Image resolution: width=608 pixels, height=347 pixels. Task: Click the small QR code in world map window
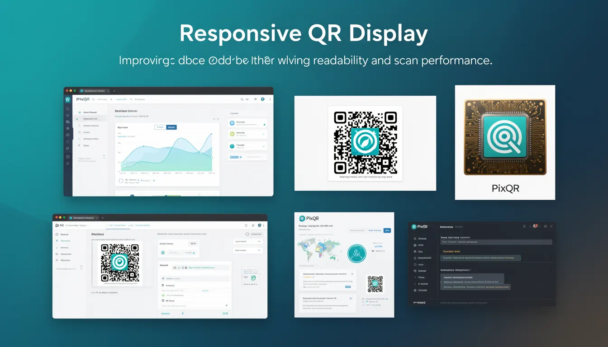tap(375, 284)
